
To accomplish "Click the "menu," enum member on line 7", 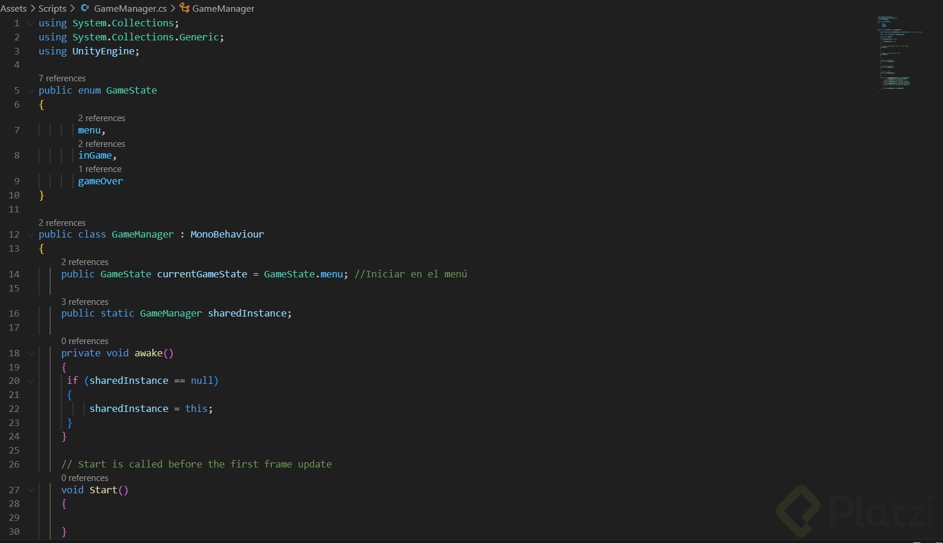I will [x=92, y=130].
